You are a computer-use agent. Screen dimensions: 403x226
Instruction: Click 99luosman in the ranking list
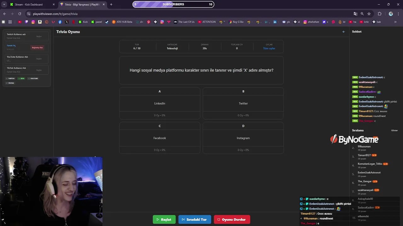pyautogui.click(x=364, y=147)
